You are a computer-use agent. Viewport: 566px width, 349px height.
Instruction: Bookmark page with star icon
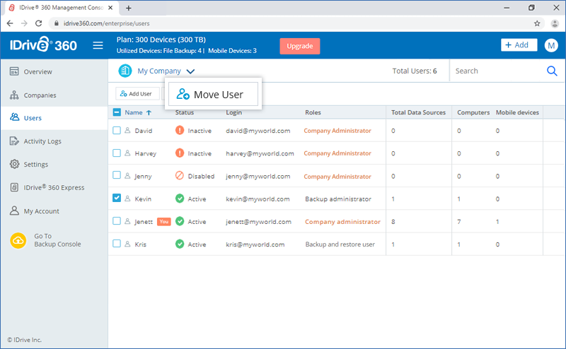coord(537,23)
